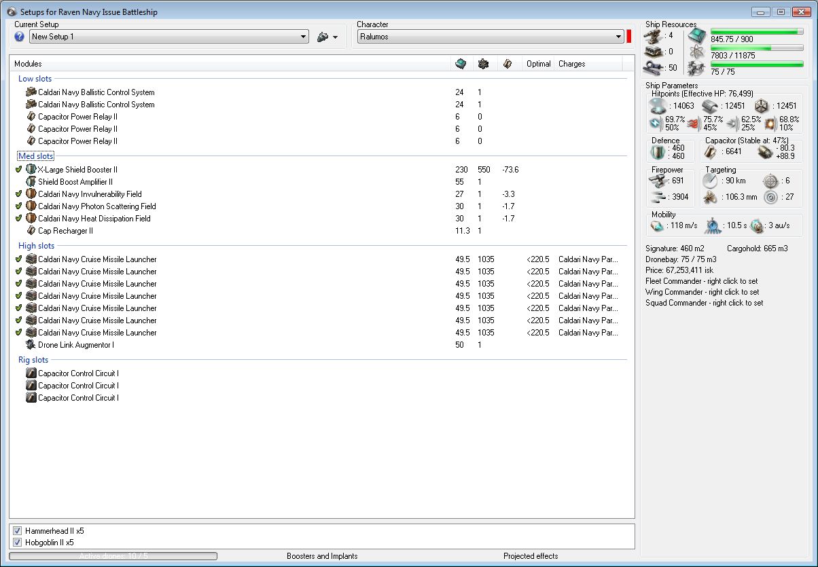Click the shield hitpoints icon showing 14063
818x567 pixels.
(658, 106)
